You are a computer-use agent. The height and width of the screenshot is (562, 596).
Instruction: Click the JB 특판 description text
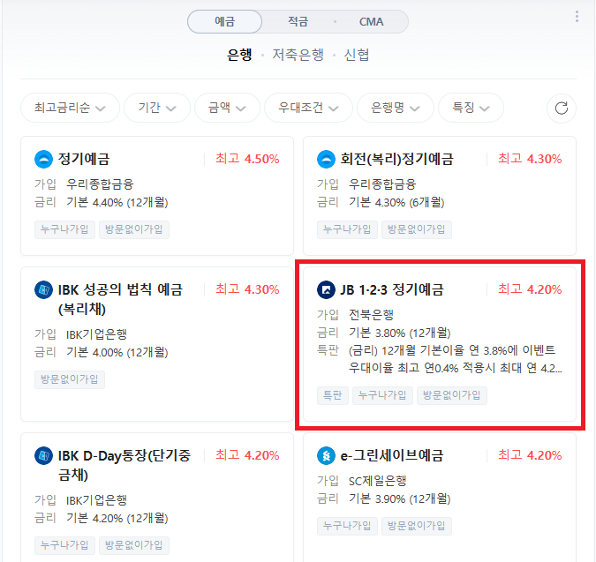tap(455, 359)
